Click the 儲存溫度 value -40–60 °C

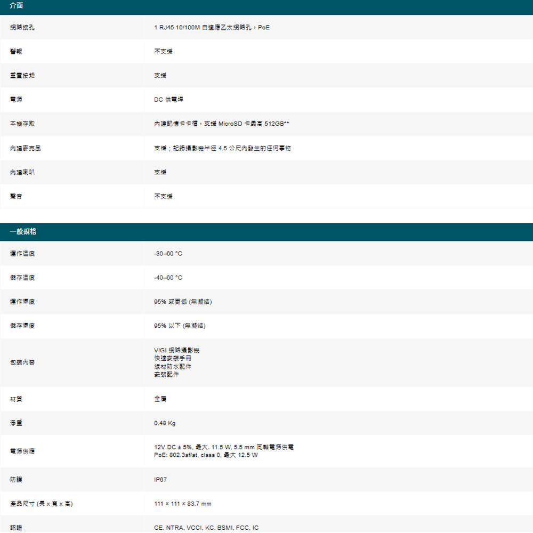[168, 278]
